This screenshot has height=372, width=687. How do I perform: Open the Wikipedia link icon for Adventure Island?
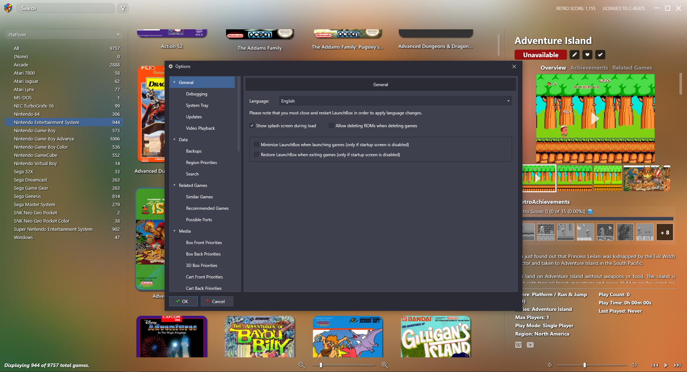[x=518, y=345]
